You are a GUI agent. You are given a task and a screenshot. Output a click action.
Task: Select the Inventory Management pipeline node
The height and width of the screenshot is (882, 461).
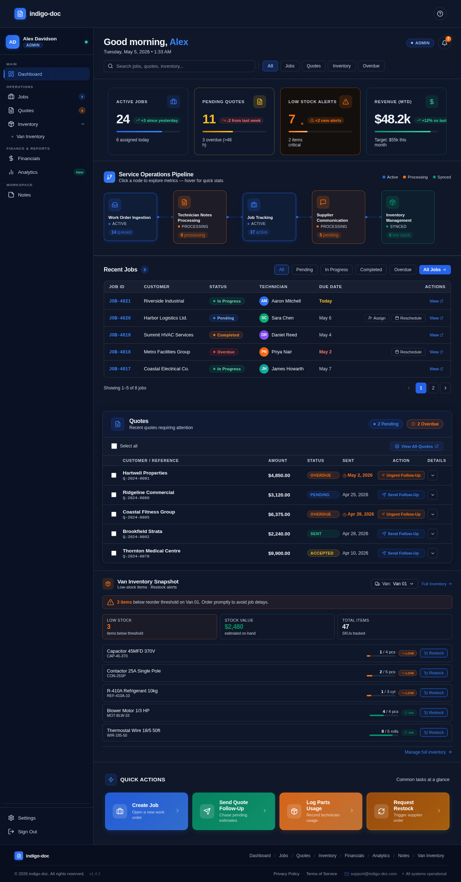pos(408,217)
